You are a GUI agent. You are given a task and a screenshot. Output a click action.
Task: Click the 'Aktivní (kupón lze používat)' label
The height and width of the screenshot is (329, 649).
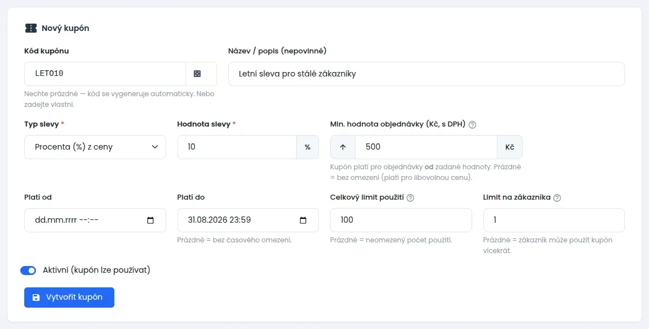click(x=96, y=271)
